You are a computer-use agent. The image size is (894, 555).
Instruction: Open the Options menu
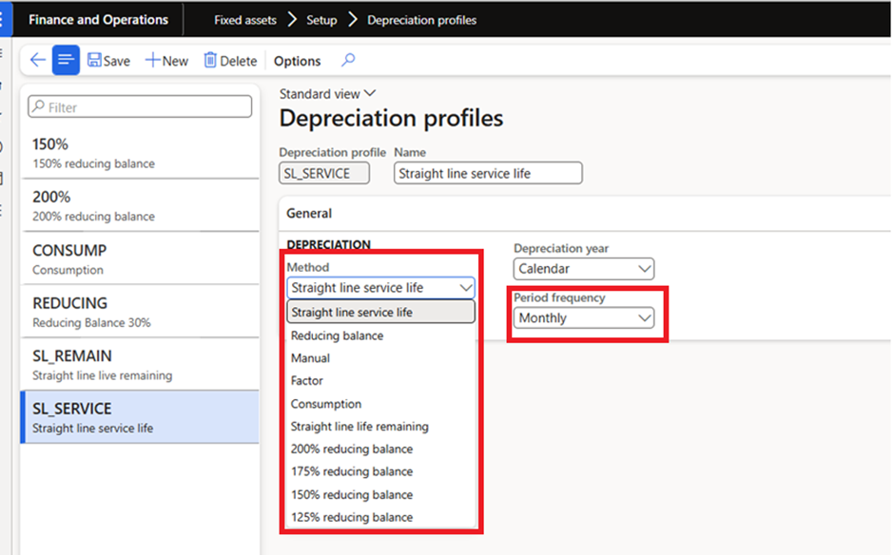tap(297, 61)
